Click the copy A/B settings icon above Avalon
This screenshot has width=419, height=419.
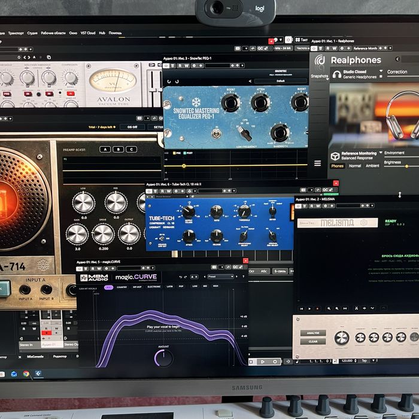click(x=48, y=57)
